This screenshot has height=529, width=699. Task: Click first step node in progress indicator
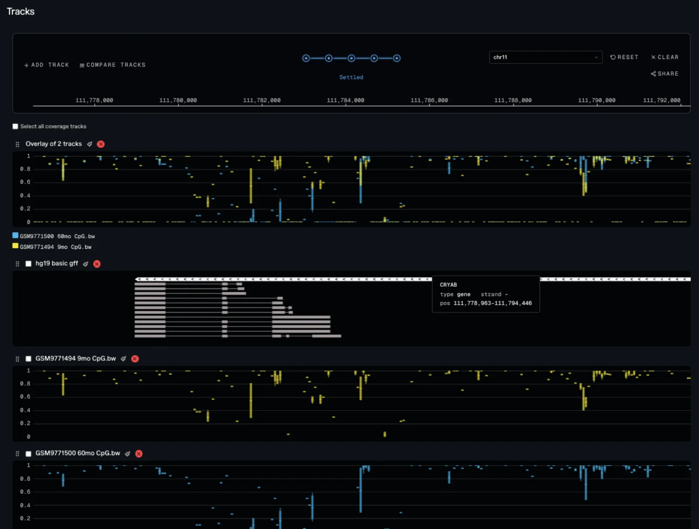[x=306, y=58]
